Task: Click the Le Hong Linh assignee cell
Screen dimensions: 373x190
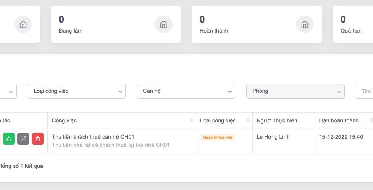Action: [273, 137]
